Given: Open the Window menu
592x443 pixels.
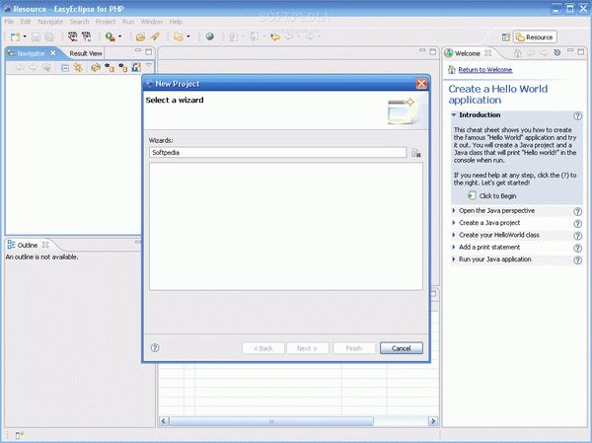Looking at the screenshot, I should [x=151, y=22].
